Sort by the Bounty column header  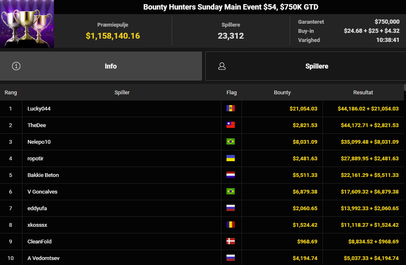click(282, 93)
